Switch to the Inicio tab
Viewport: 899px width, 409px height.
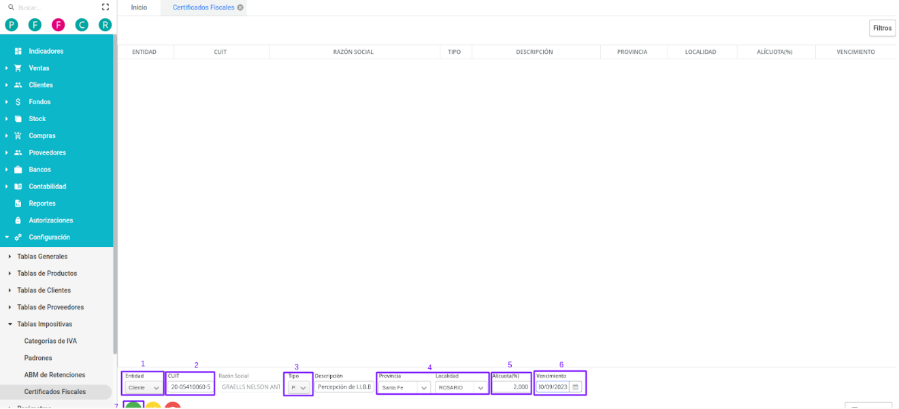[x=139, y=7]
